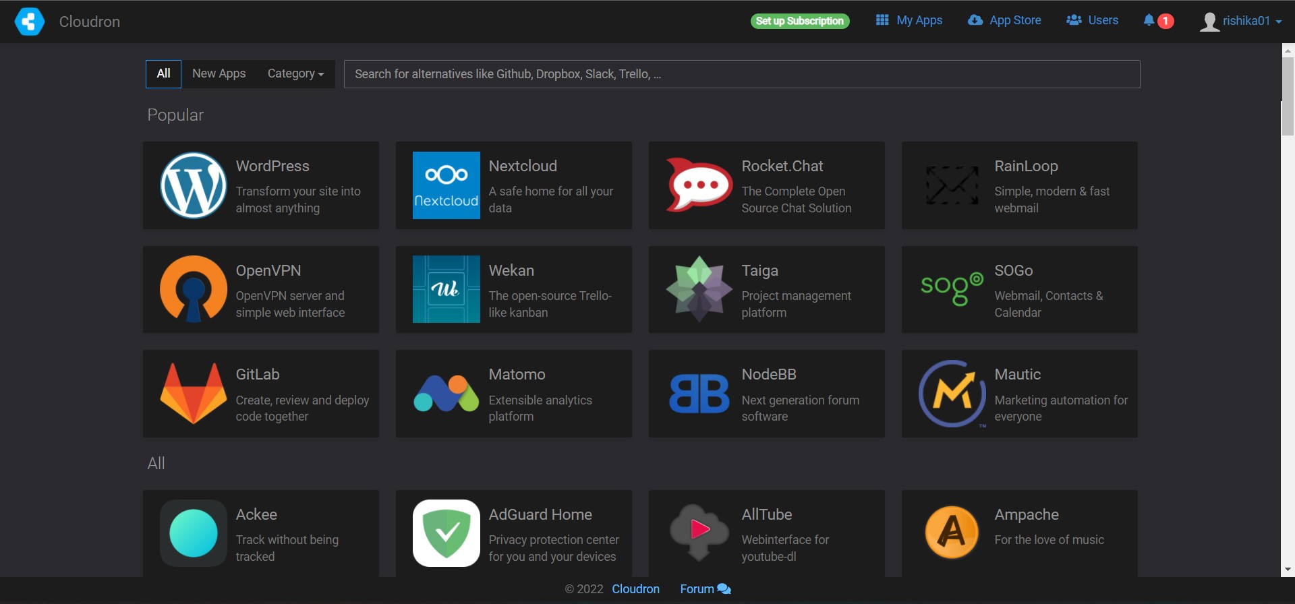Screen dimensions: 1295x604
Task: Open the OpenVPN keyhole logo
Action: coord(194,289)
